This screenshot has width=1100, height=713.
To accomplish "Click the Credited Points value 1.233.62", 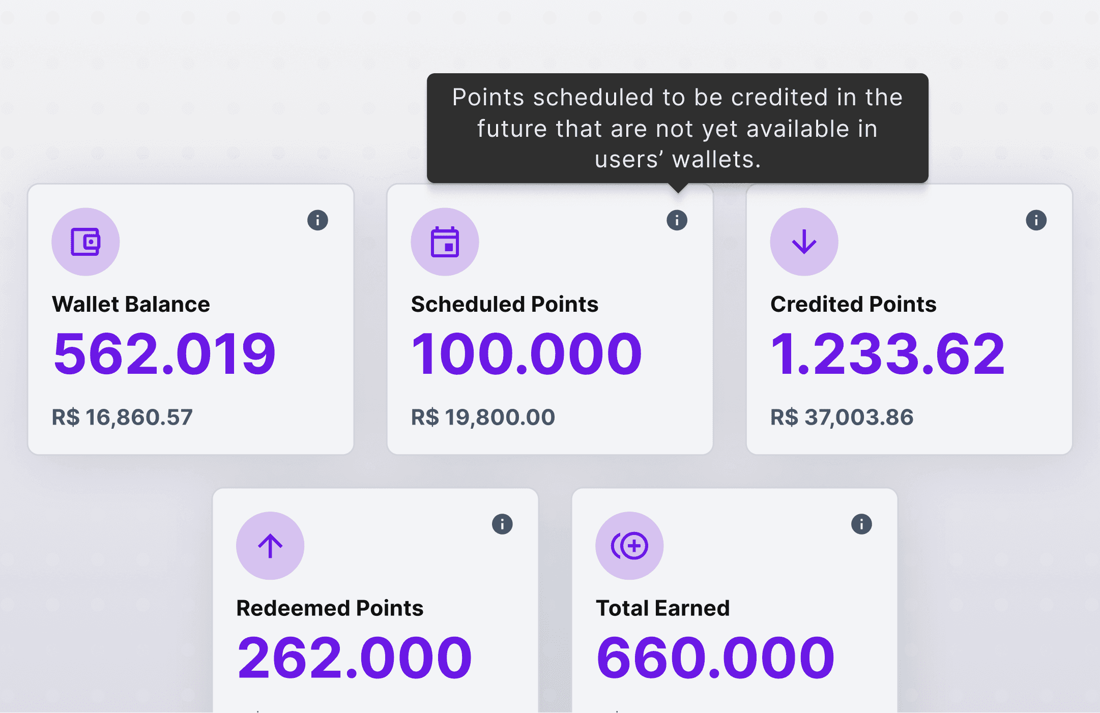I will coord(888,353).
